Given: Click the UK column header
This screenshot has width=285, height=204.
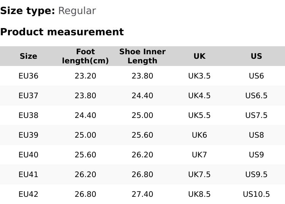Looking at the screenshot, I should (199, 56).
